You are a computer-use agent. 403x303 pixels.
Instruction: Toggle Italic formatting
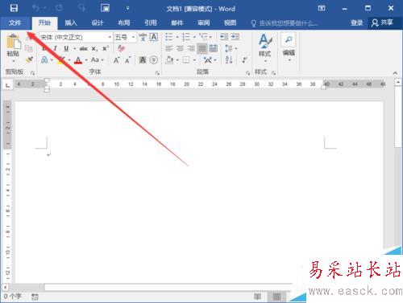[55, 48]
